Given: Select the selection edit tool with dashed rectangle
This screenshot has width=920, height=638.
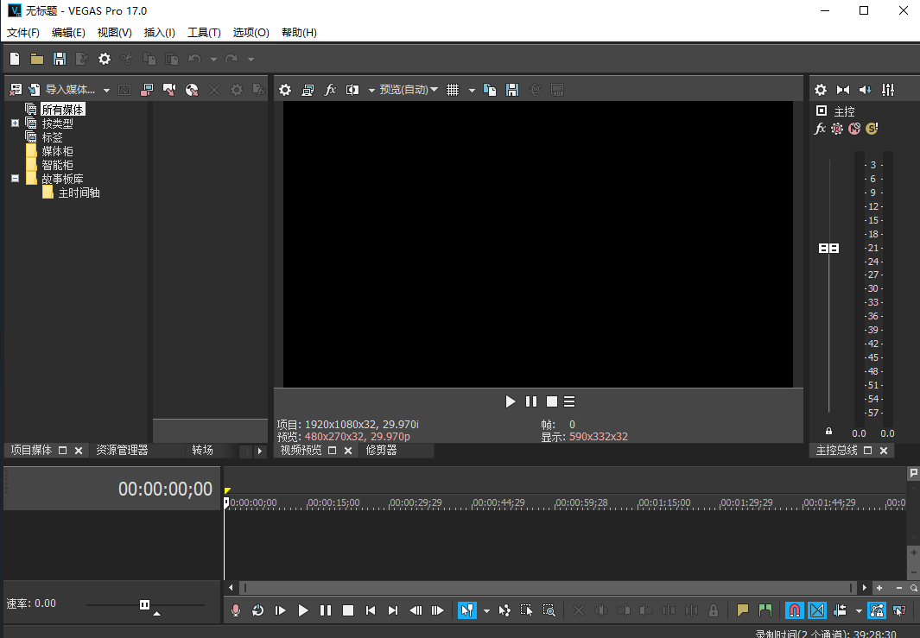Looking at the screenshot, I should click(x=527, y=610).
